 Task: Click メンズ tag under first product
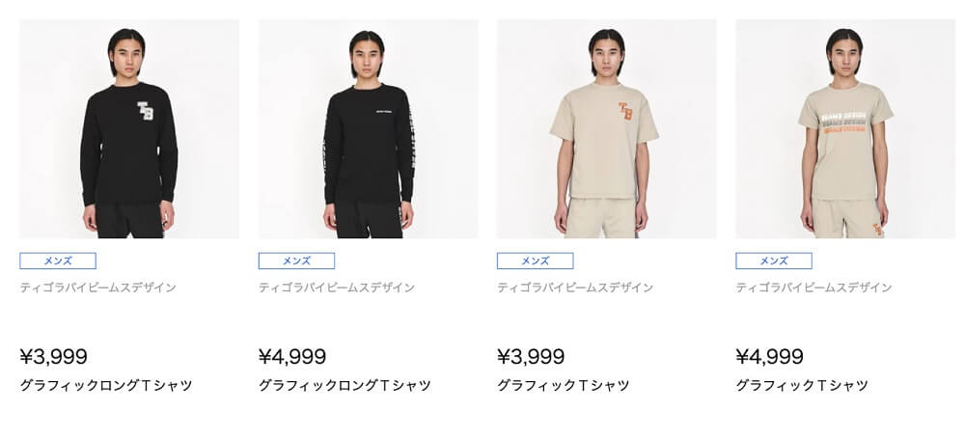click(x=58, y=261)
